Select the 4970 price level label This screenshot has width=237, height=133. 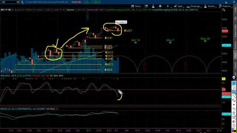coord(109,56)
